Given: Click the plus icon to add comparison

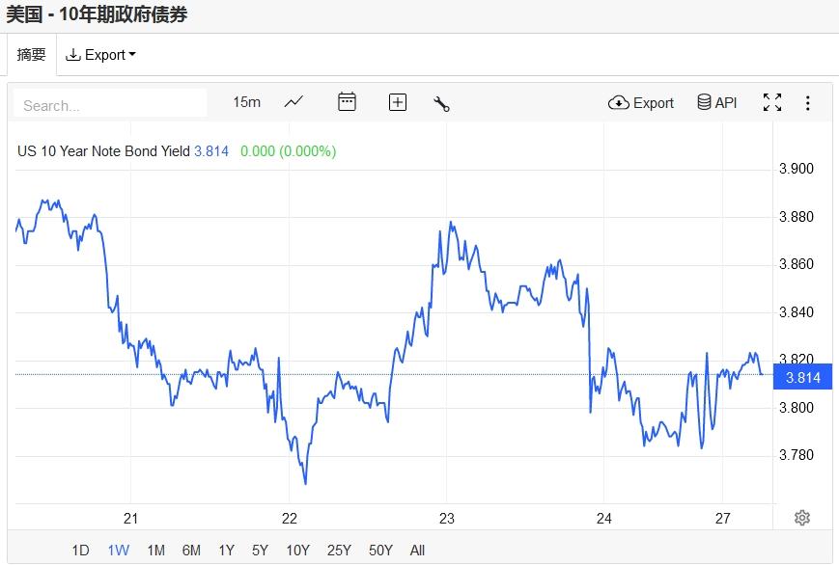Looking at the screenshot, I should point(398,102).
